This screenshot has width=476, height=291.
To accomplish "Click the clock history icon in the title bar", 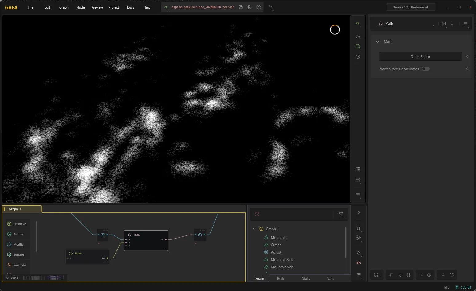I will (x=259, y=7).
